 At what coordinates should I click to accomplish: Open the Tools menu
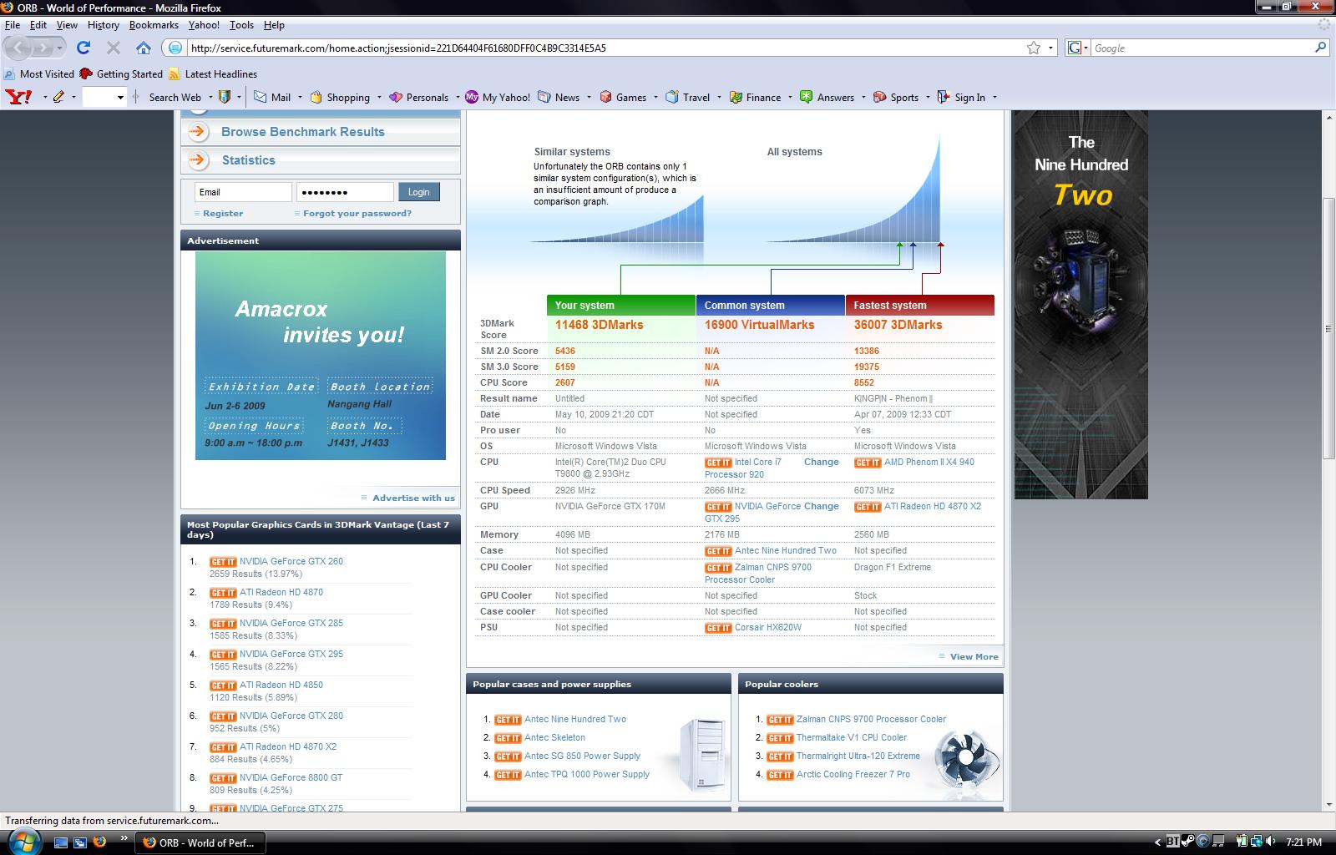pyautogui.click(x=241, y=25)
